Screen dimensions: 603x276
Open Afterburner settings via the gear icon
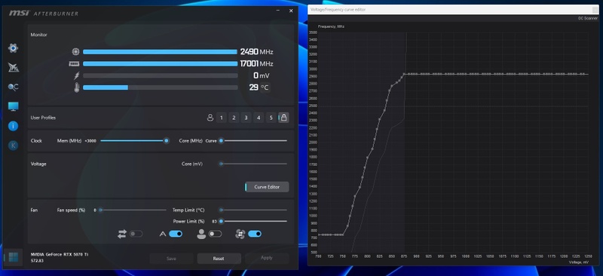point(13,48)
